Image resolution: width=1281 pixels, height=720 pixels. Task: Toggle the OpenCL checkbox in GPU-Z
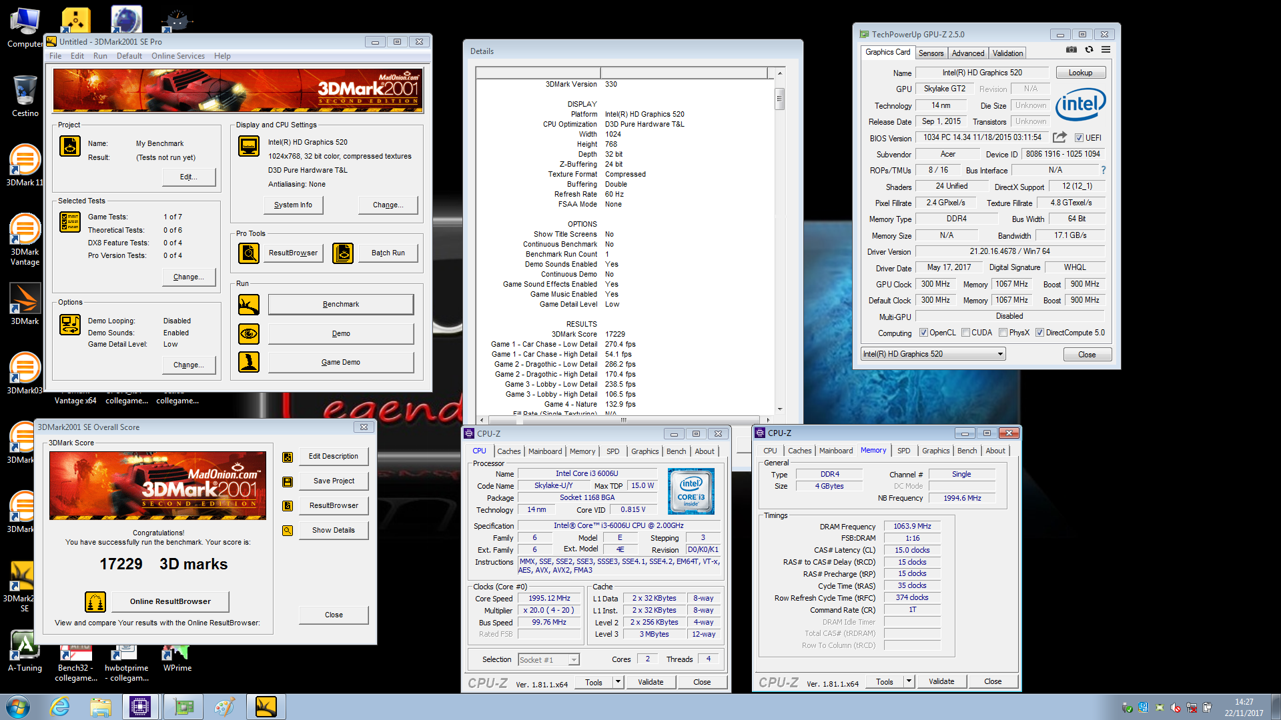pyautogui.click(x=923, y=333)
